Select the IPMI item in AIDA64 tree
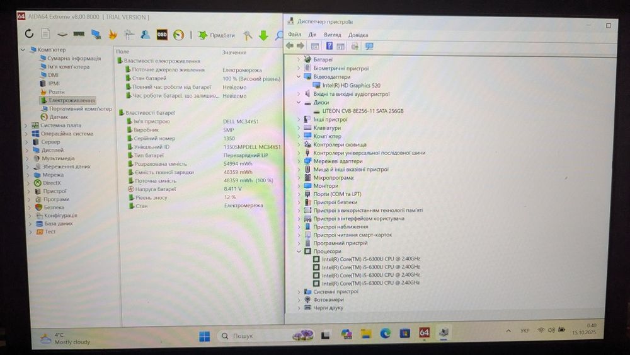The height and width of the screenshot is (355, 630). 54,83
